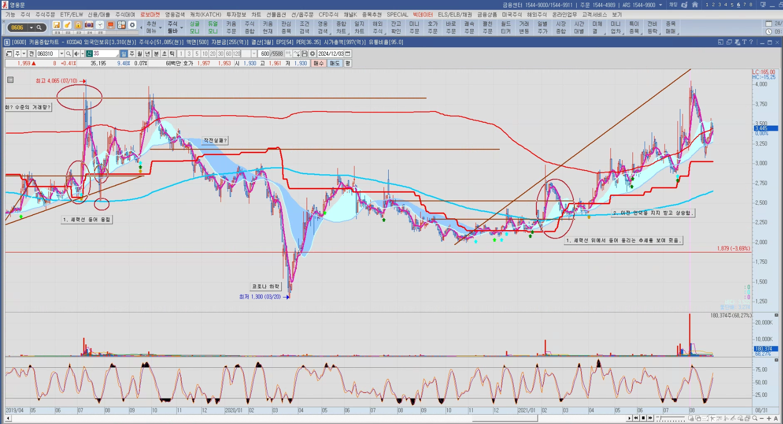Click the 600 candle count input field
Image resolution: width=783 pixels, height=424 pixels.
pyautogui.click(x=264, y=54)
